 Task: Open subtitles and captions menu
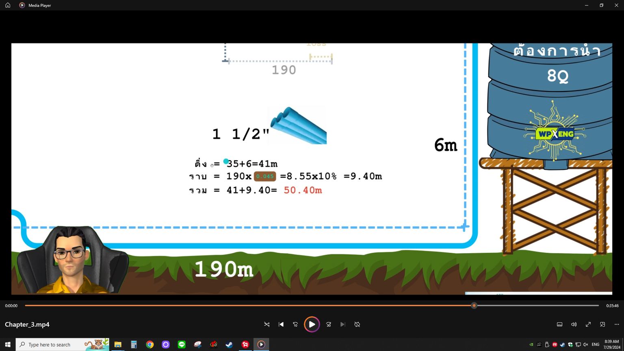click(x=559, y=325)
